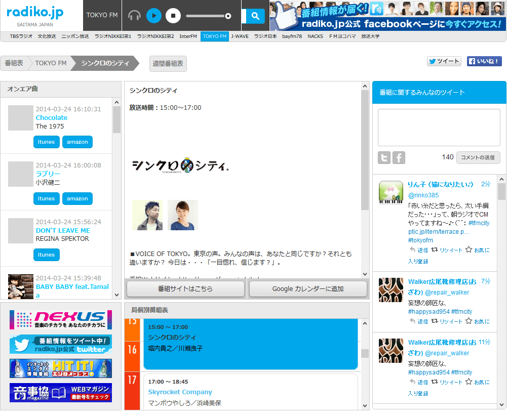Viewport: 507px width, 420px height.
Task: Click itunes button for DON'T LEAVE ME
Action: pyautogui.click(x=46, y=255)
